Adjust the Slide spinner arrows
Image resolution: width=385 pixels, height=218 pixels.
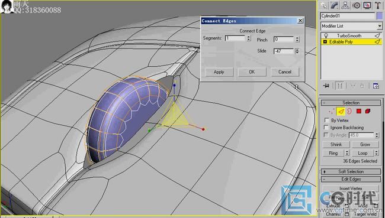pyautogui.click(x=297, y=51)
